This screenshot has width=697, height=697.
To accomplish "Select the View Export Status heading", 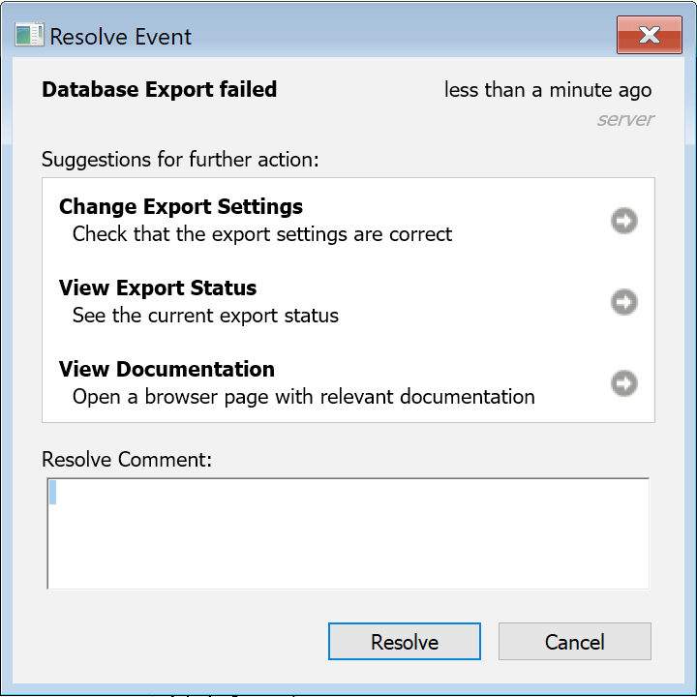I will [x=158, y=288].
